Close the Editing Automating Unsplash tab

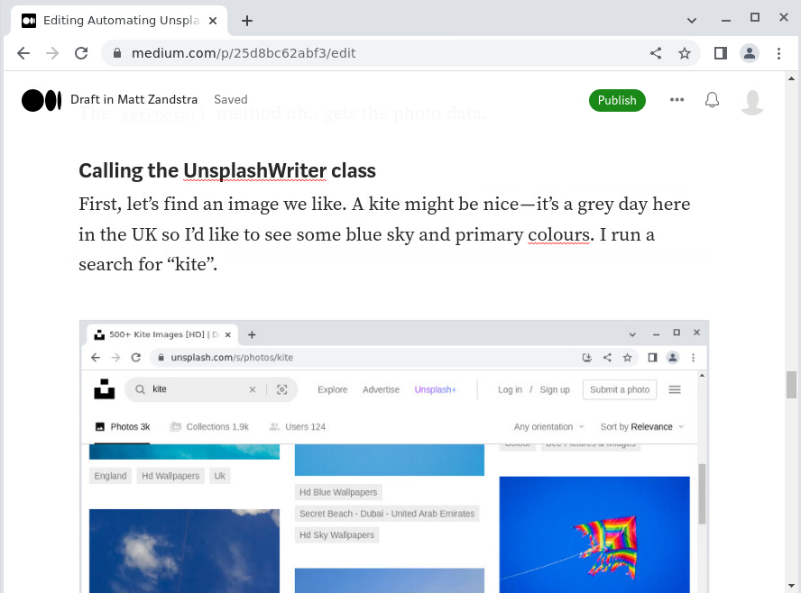pos(213,21)
